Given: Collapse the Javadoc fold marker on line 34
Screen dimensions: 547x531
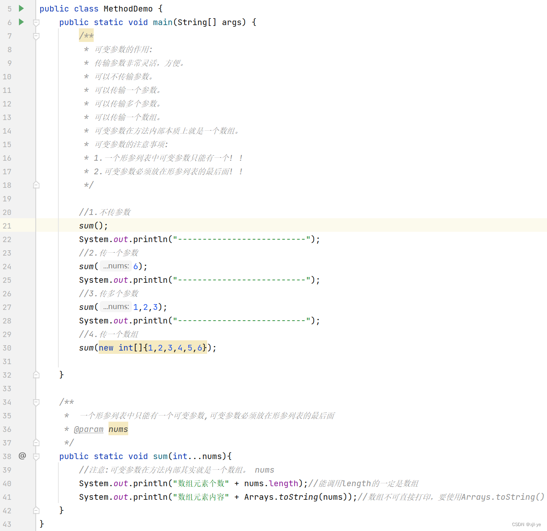Looking at the screenshot, I should (x=36, y=402).
